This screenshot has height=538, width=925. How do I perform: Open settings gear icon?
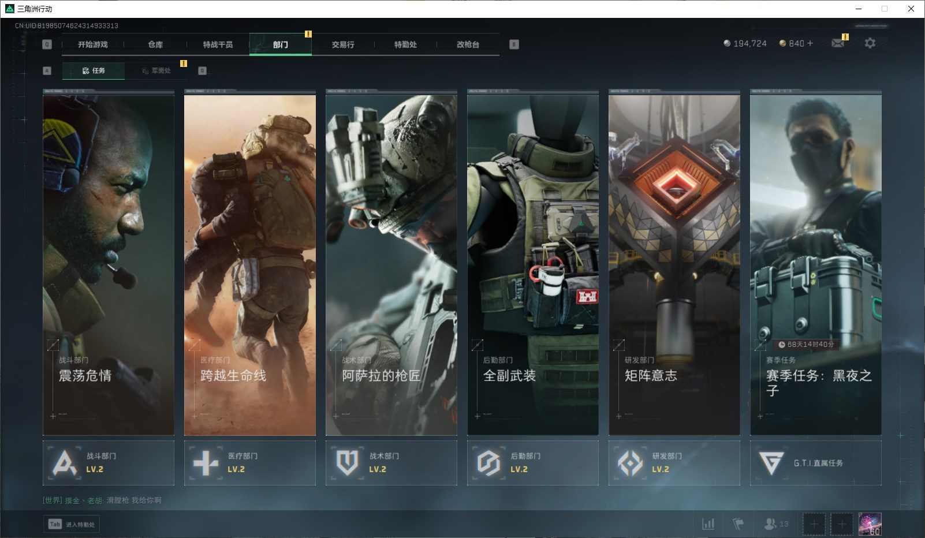870,43
